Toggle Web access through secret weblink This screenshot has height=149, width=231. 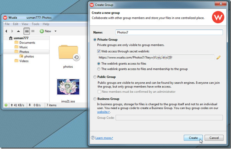point(99,51)
